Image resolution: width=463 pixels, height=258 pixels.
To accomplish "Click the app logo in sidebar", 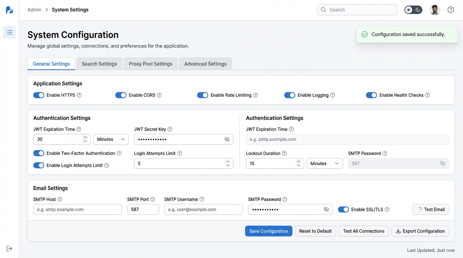I will coord(9,10).
